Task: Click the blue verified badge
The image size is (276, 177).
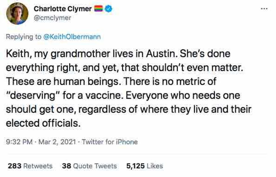Action: click(109, 9)
